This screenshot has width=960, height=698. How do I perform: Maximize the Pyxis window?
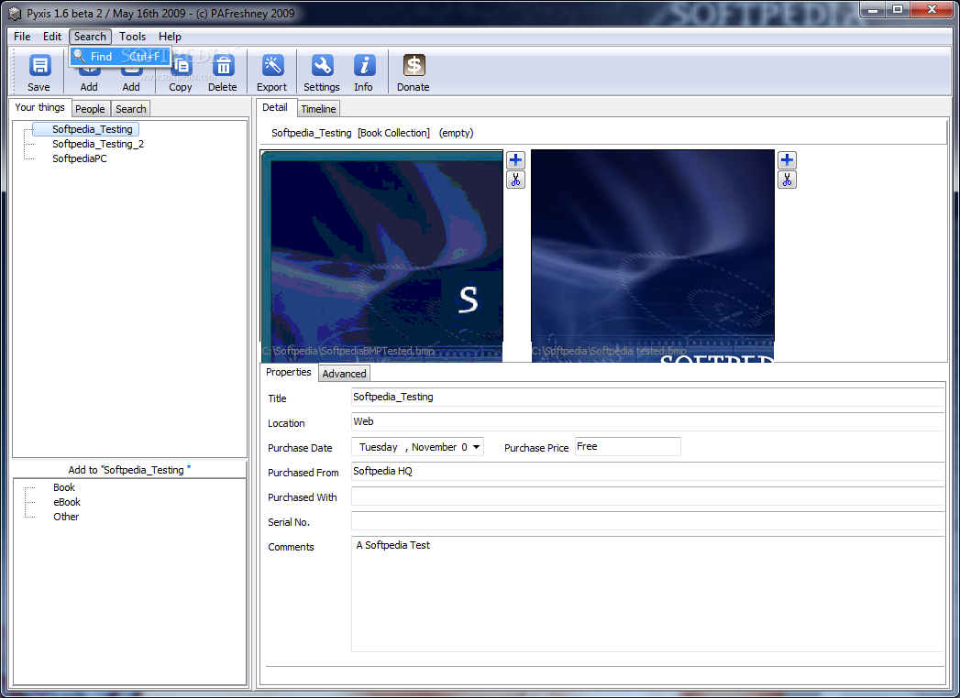coord(898,9)
